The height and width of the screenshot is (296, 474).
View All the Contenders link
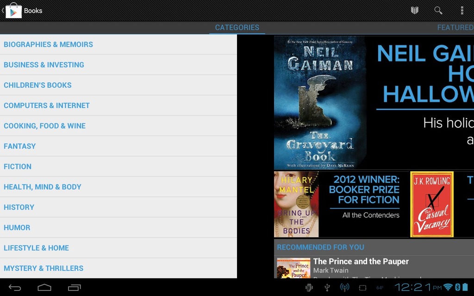tap(371, 215)
